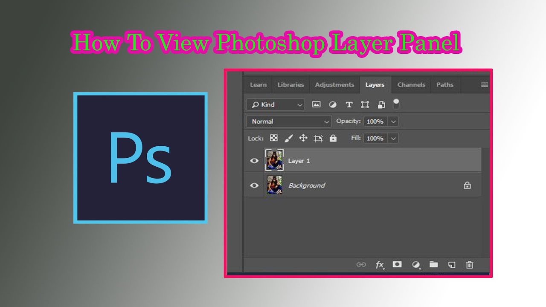The height and width of the screenshot is (307, 546).
Task: Select the Background layer thumbnail
Action: [x=274, y=185]
